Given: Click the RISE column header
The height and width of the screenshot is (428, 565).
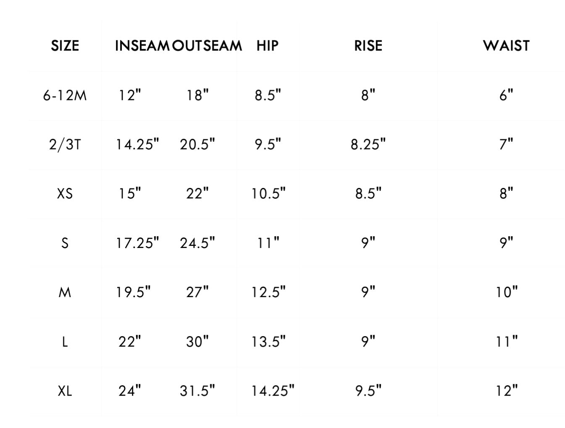Looking at the screenshot, I should click(x=368, y=45).
